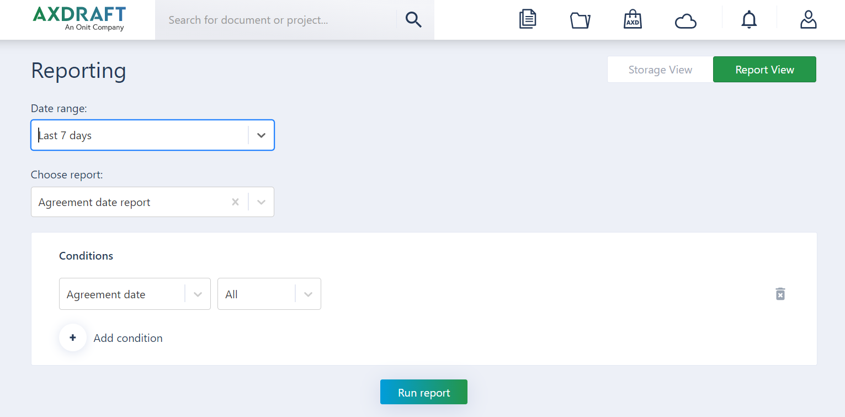Click the search magnifier icon
Image resolution: width=845 pixels, height=417 pixels.
point(413,20)
